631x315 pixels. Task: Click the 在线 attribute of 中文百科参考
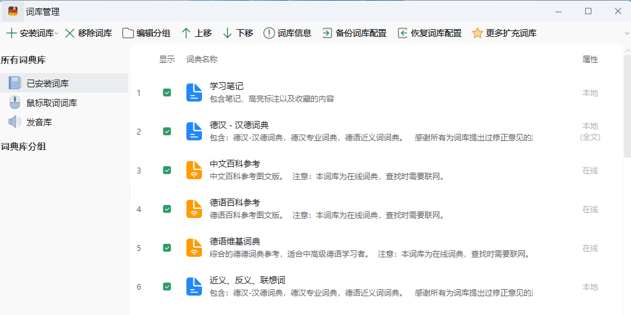(590, 171)
